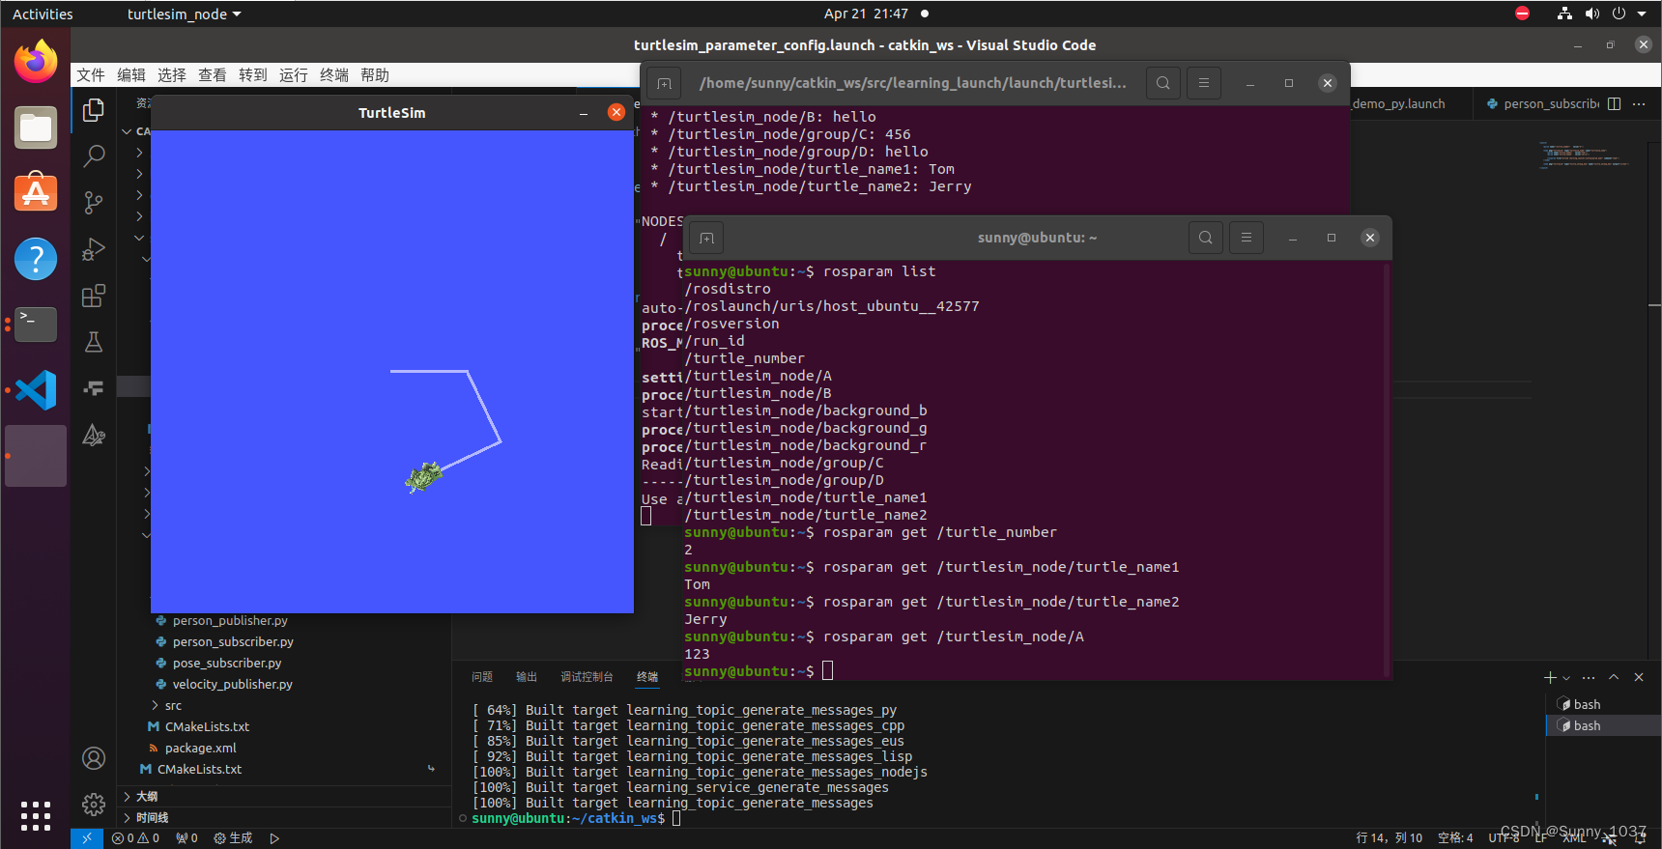Open the Testing flask view
Screen dimensions: 1662x849
click(94, 342)
